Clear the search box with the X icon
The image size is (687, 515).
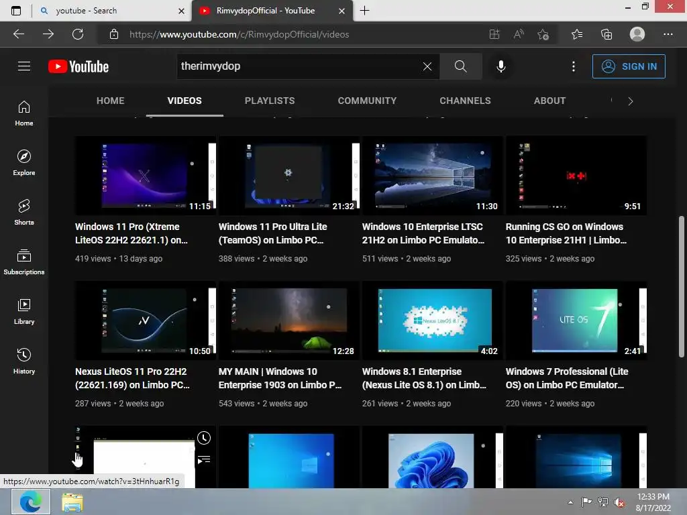coord(427,66)
